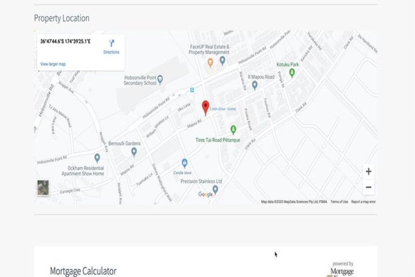Screen dimensions: 415x277
Task: Click the Tires Tai Road Pétanque marker
Action: pyautogui.click(x=233, y=130)
